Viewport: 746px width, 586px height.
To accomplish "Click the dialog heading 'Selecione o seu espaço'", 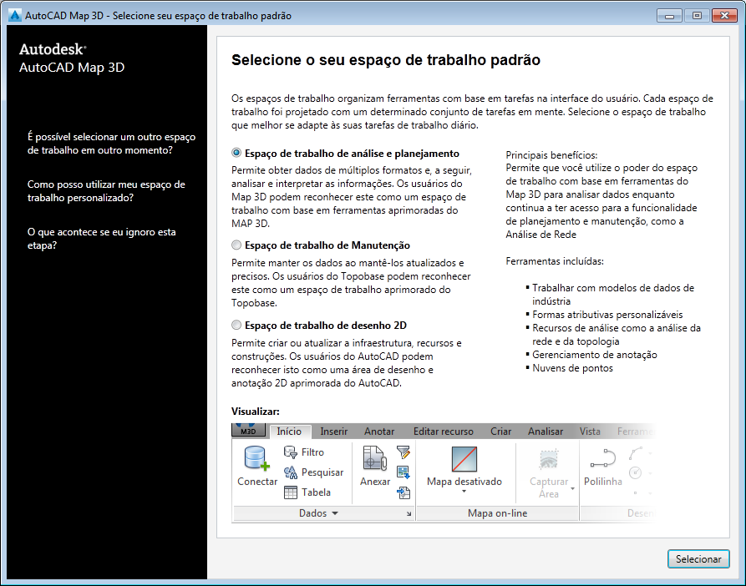I will (386, 60).
